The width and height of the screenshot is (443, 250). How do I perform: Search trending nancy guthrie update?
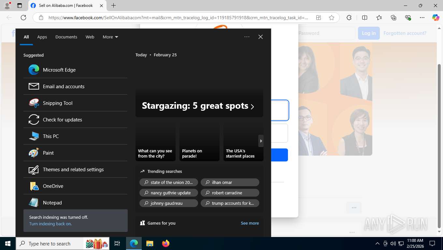[169, 193]
